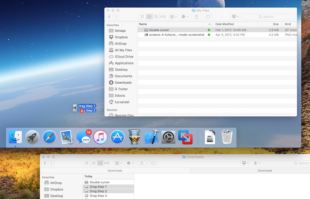This screenshot has width=310, height=199.
Task: Open Launchpad rocket icon in Dock
Action: tap(32, 137)
